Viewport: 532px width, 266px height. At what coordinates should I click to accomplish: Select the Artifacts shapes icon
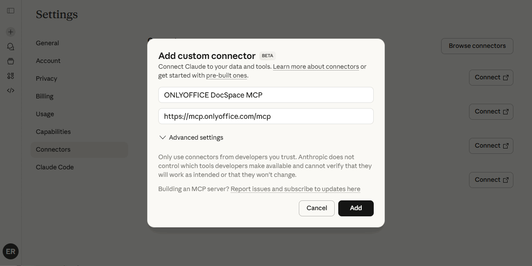pyautogui.click(x=10, y=75)
